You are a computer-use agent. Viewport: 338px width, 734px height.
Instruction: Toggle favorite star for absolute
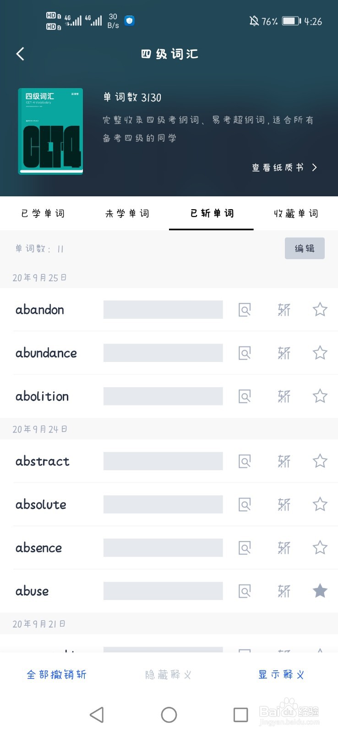[x=320, y=504]
